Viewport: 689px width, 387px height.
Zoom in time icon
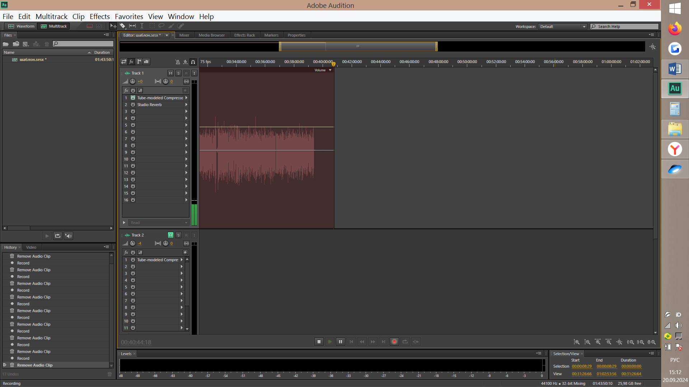point(598,342)
